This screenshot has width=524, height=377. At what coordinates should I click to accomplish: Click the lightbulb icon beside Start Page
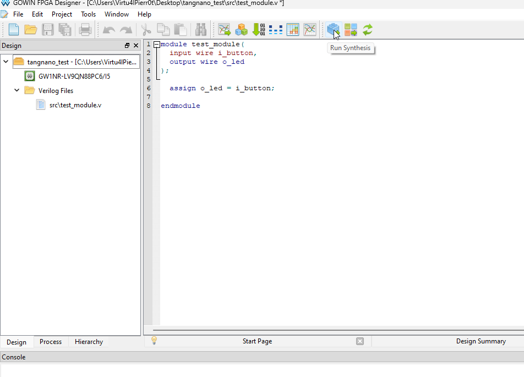154,341
